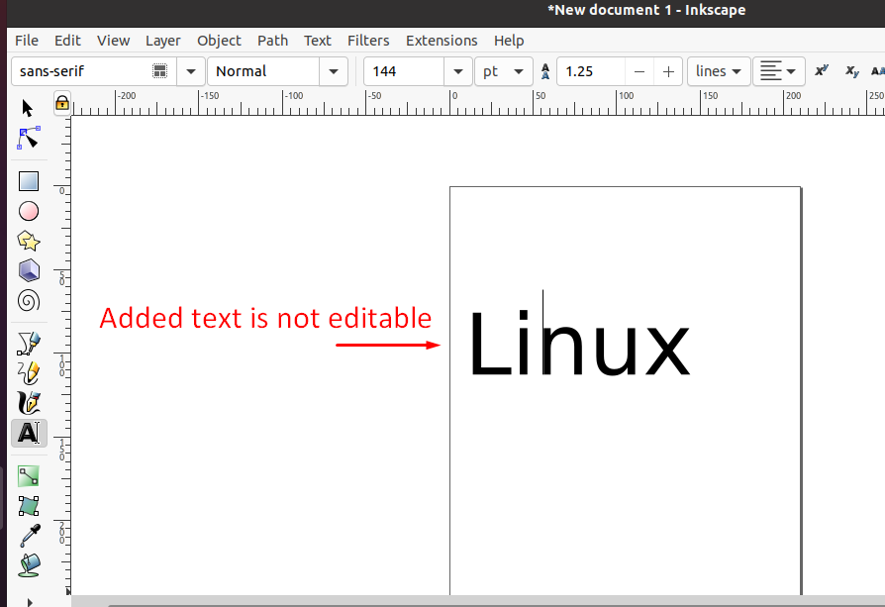The height and width of the screenshot is (607, 885).
Task: Select the Spiral tool
Action: 28,300
